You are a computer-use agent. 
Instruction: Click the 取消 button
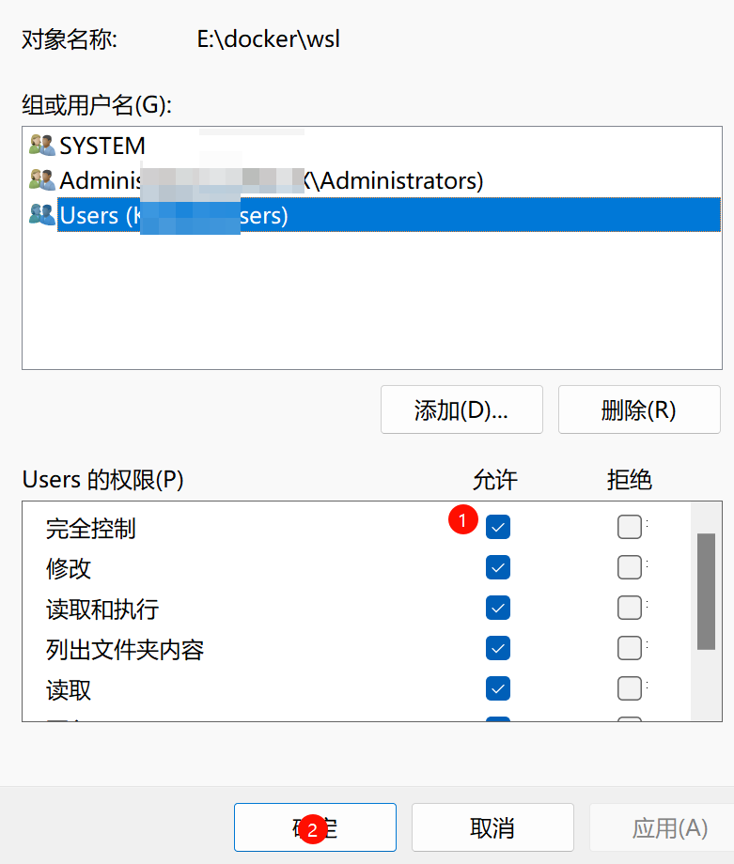[492, 827]
